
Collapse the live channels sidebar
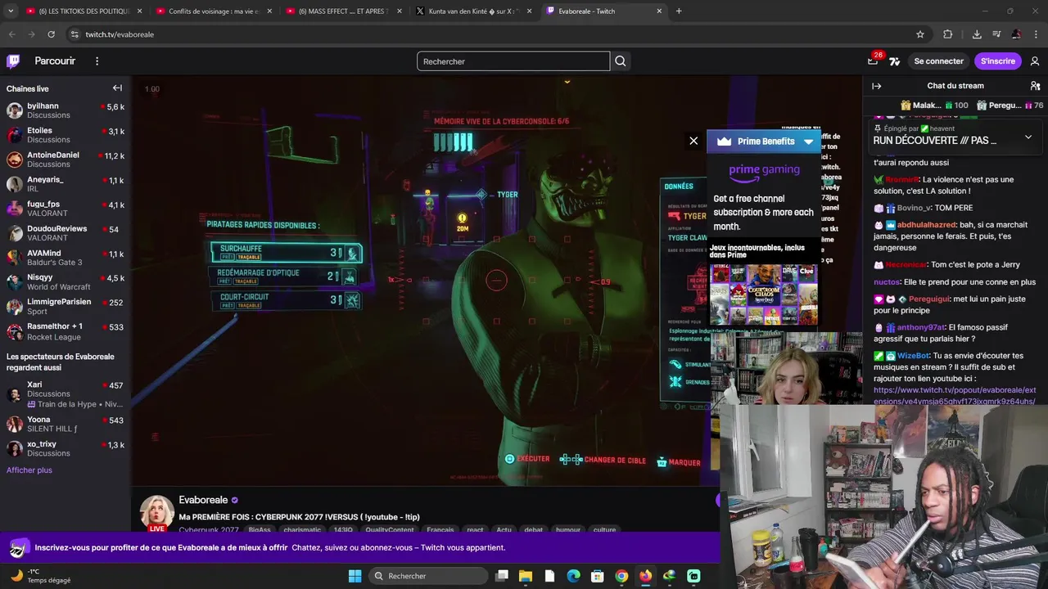117,88
